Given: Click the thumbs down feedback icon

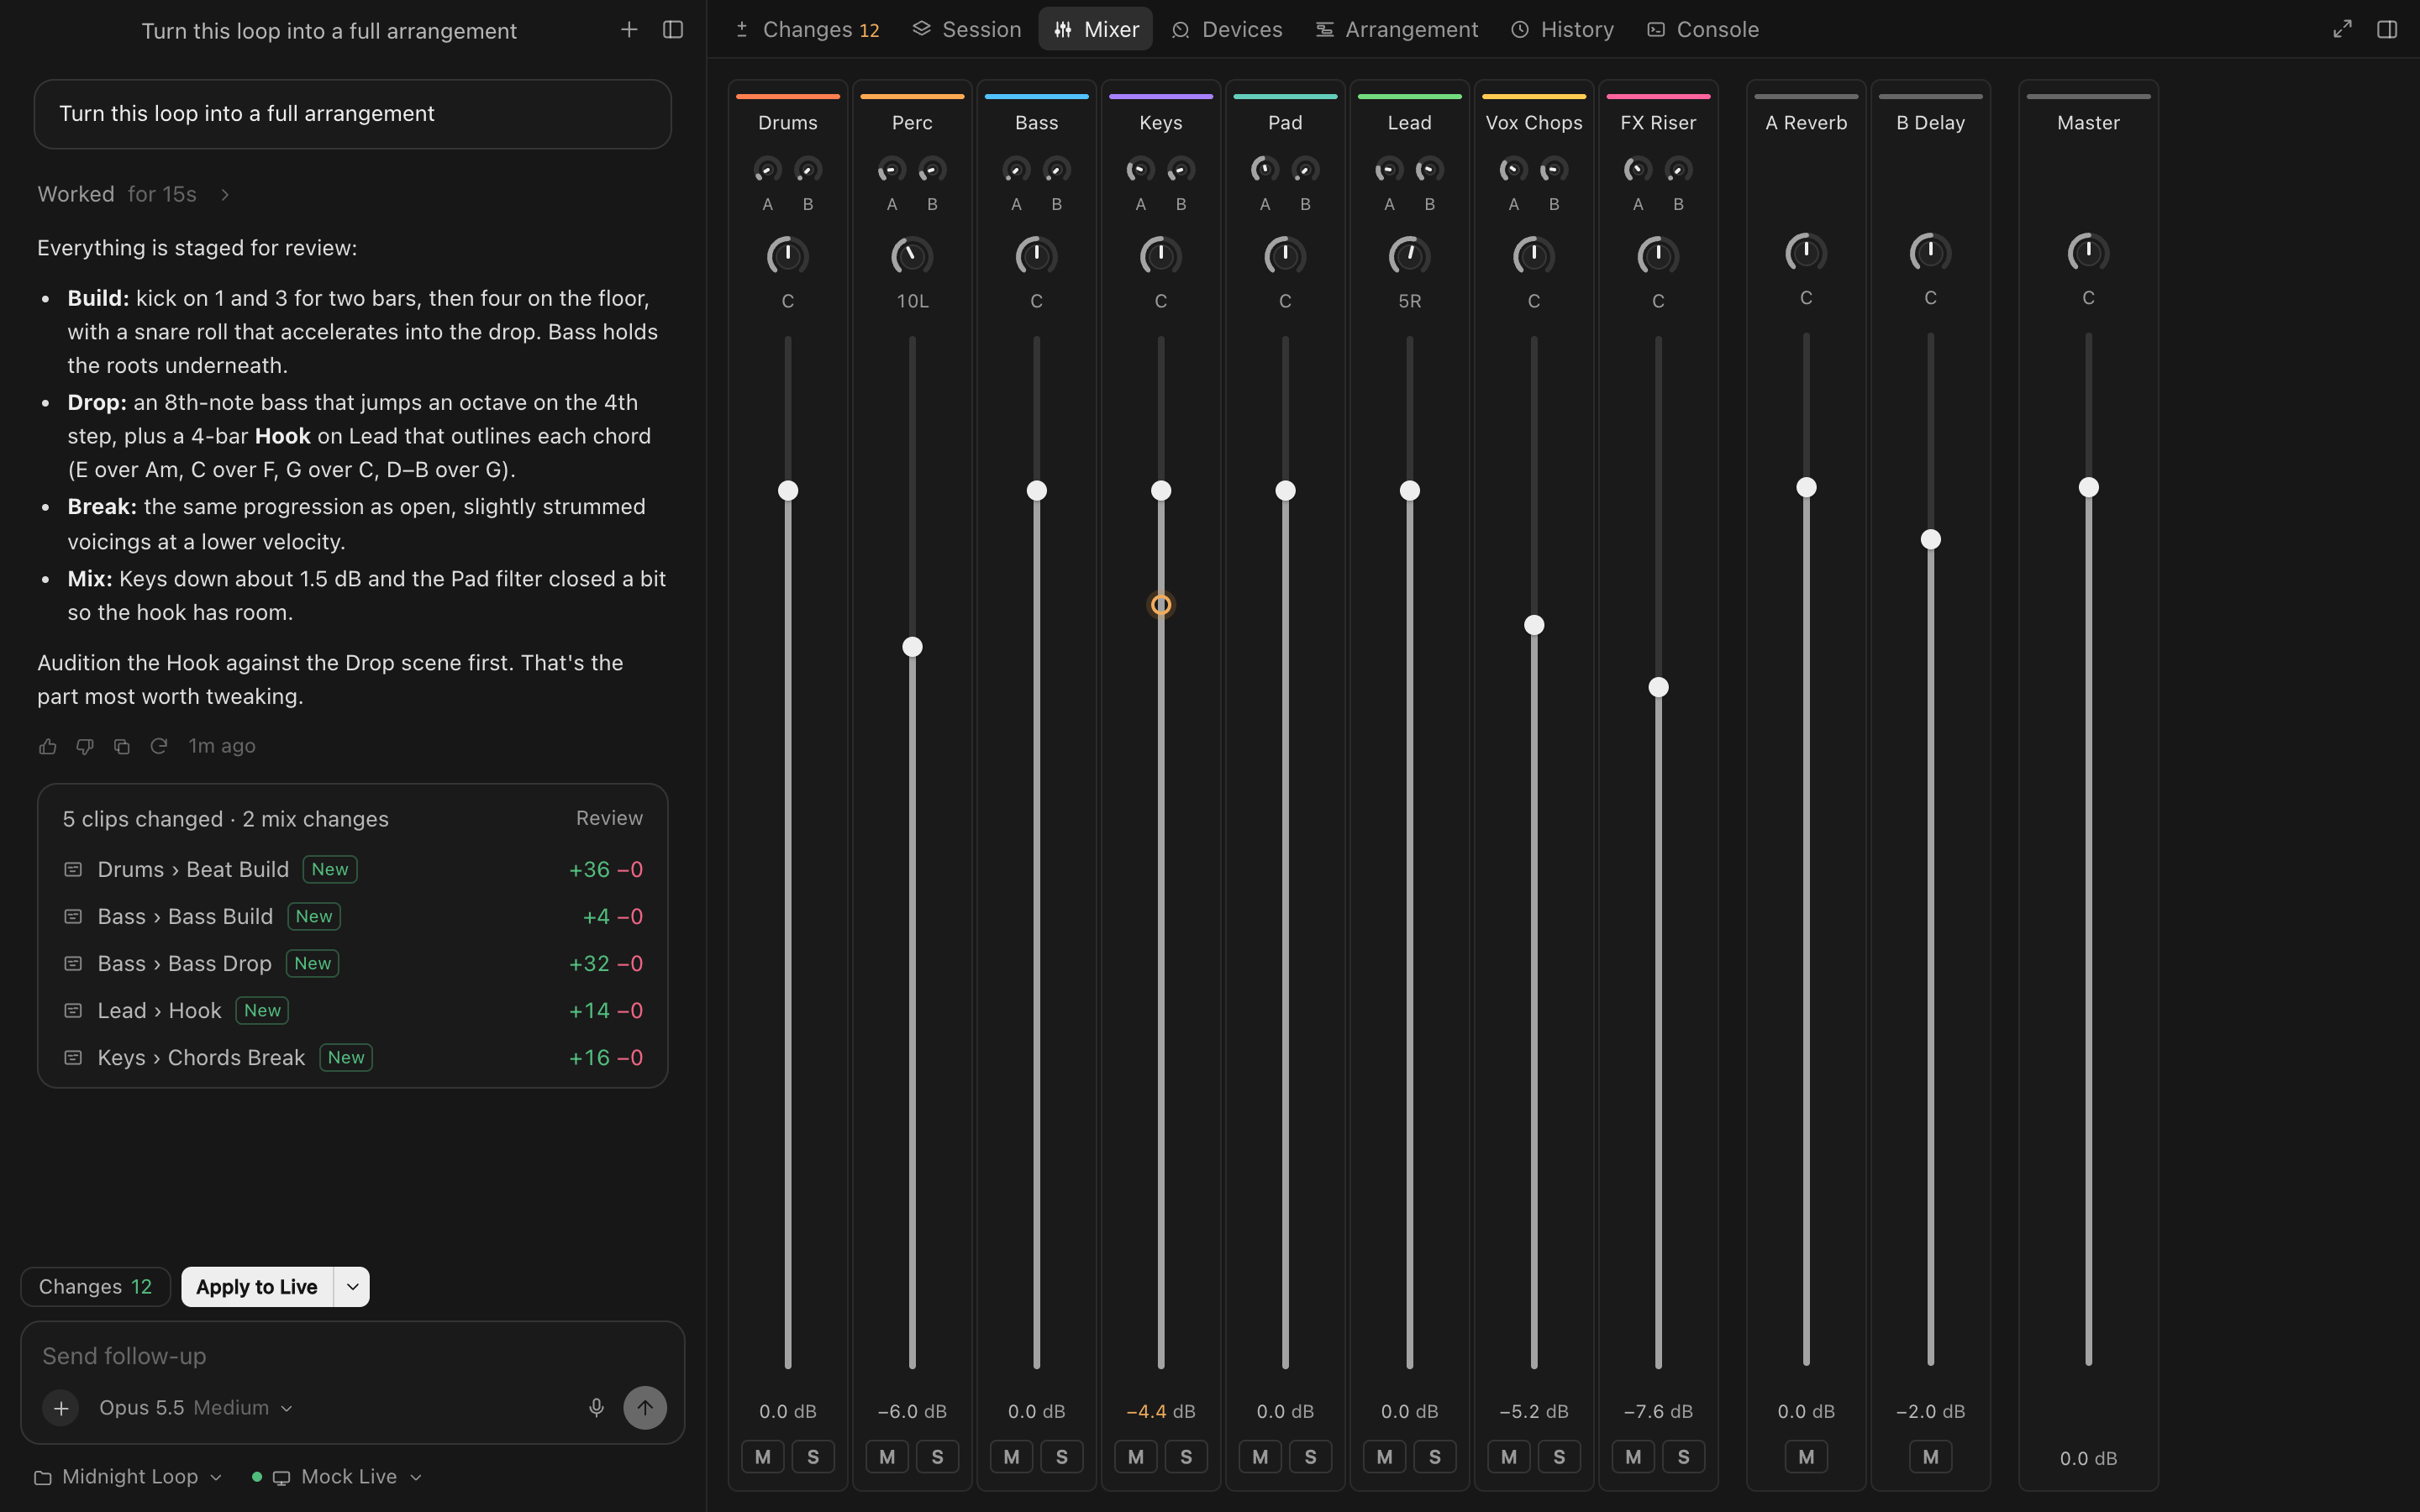Looking at the screenshot, I should pos(84,746).
